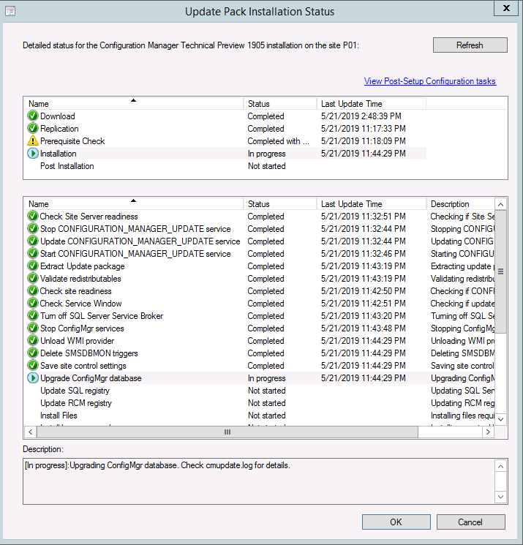Click the check icon for Save site control settings

[33, 366]
